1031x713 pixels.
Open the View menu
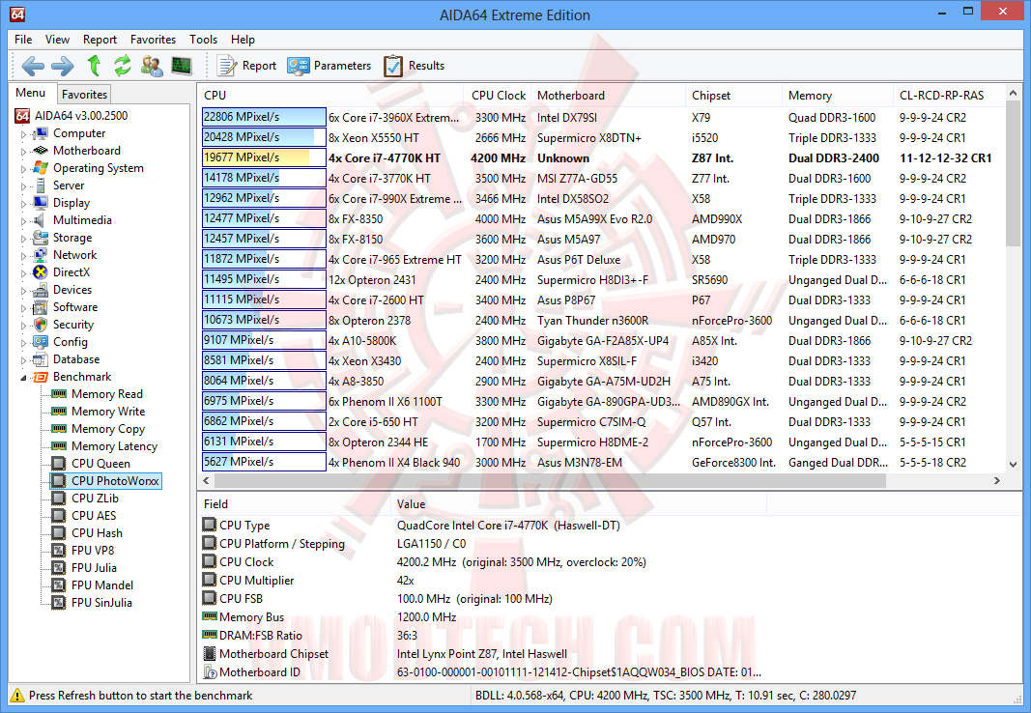coord(57,40)
